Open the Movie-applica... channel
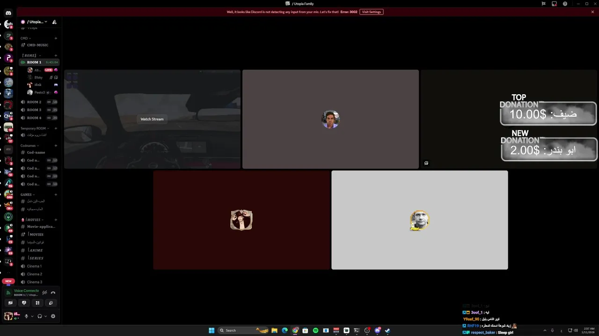The image size is (599, 336). (x=39, y=226)
